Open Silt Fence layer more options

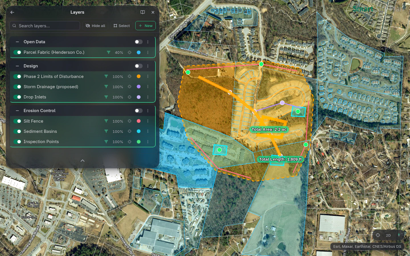coord(148,121)
